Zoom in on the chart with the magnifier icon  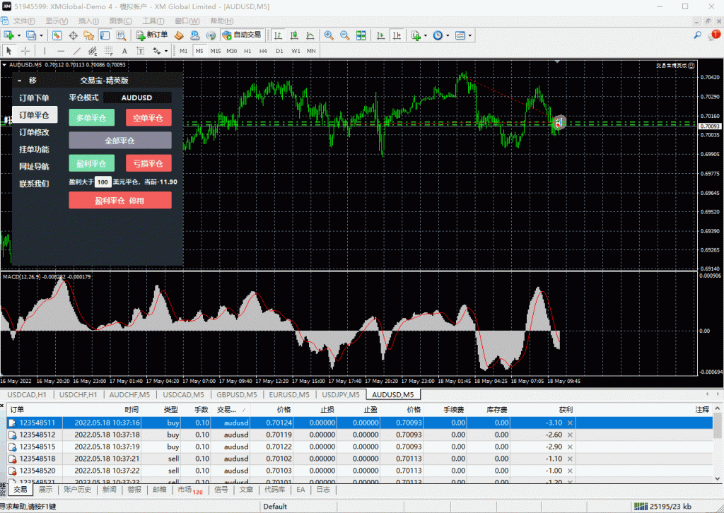[x=329, y=35]
